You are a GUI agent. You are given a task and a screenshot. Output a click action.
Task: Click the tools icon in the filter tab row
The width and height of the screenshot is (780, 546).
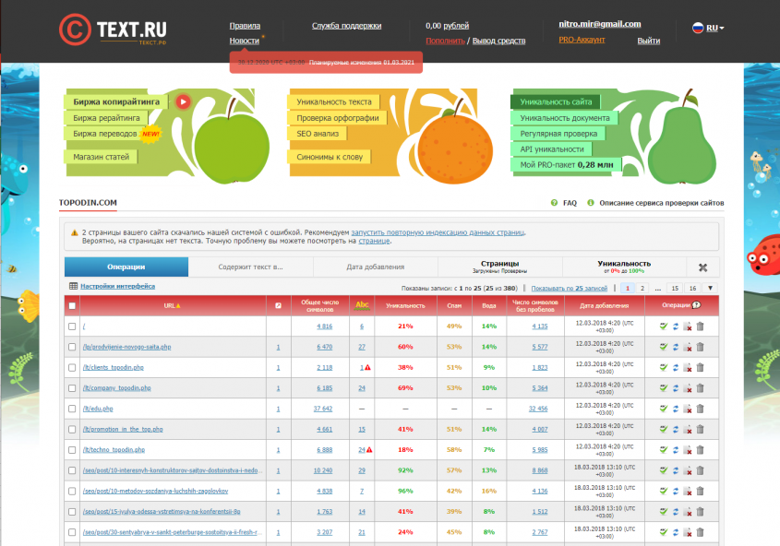pyautogui.click(x=702, y=267)
